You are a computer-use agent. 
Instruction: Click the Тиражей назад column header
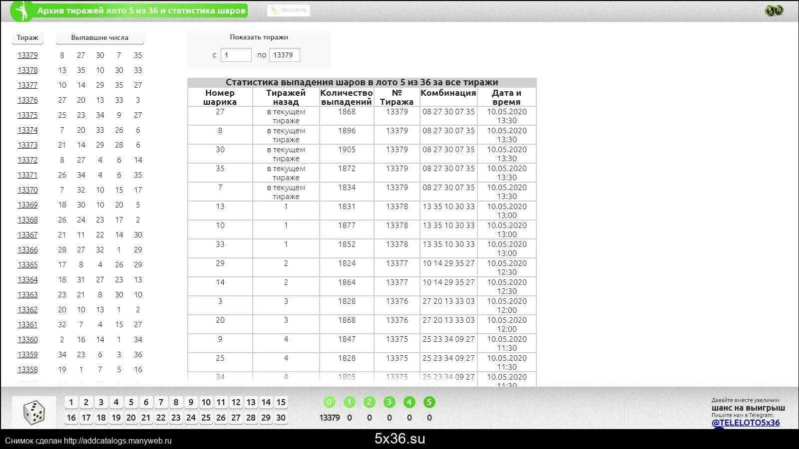point(286,97)
